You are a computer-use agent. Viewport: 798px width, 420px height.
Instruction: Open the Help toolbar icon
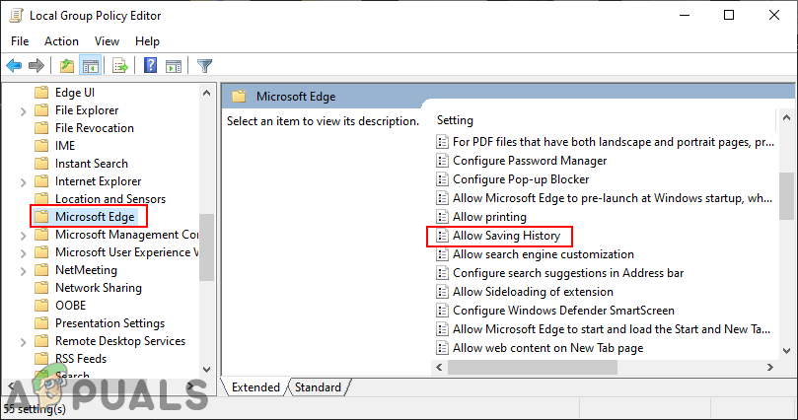[x=151, y=66]
